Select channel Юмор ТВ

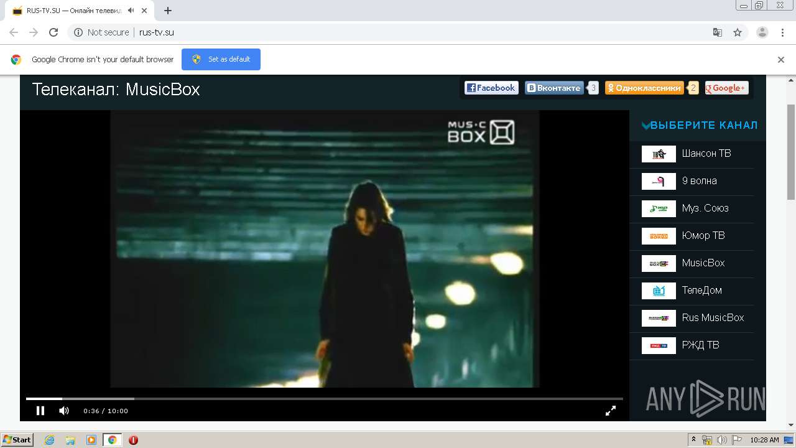tap(703, 235)
